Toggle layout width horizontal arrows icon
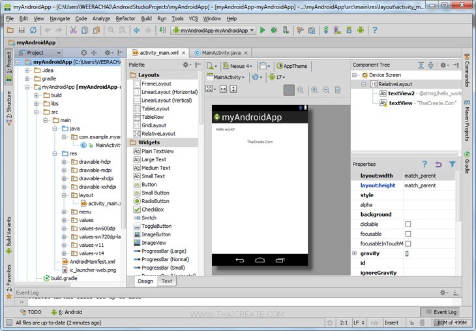The height and width of the screenshot is (331, 476). (223, 89)
